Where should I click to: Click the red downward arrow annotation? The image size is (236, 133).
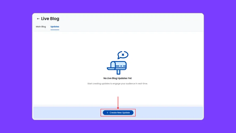pos(118,103)
